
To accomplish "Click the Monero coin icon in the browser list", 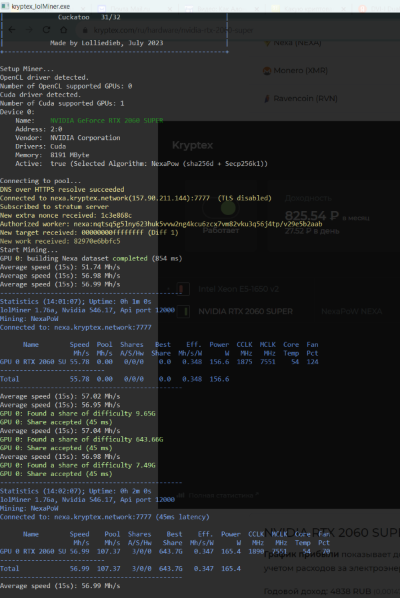I will pos(267,71).
